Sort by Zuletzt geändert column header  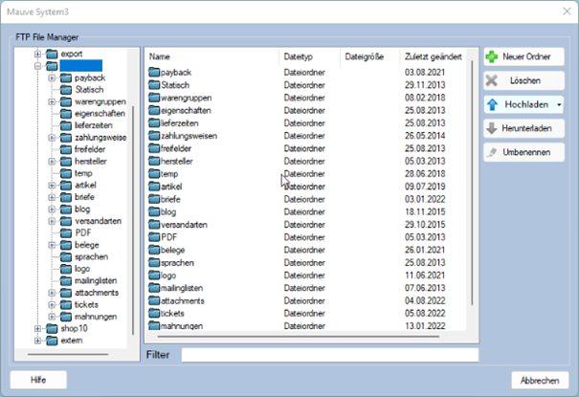click(434, 57)
